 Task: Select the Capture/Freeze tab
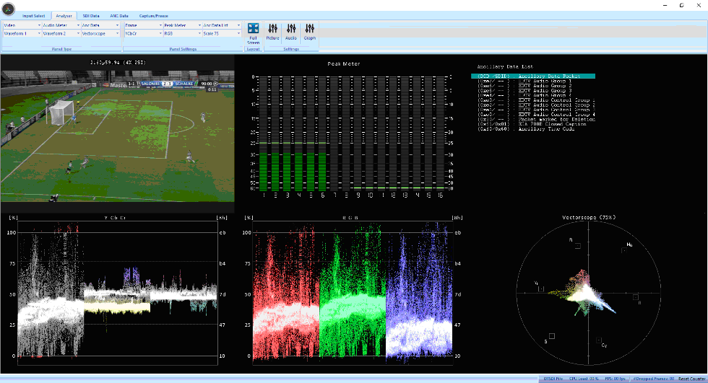click(x=153, y=15)
